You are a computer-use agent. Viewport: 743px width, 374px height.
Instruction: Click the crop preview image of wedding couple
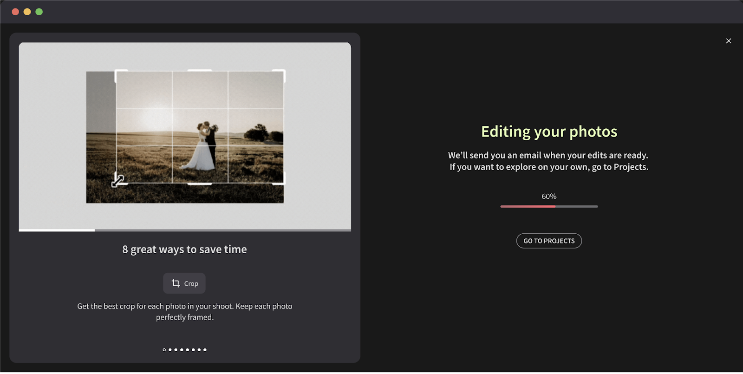[185, 137]
